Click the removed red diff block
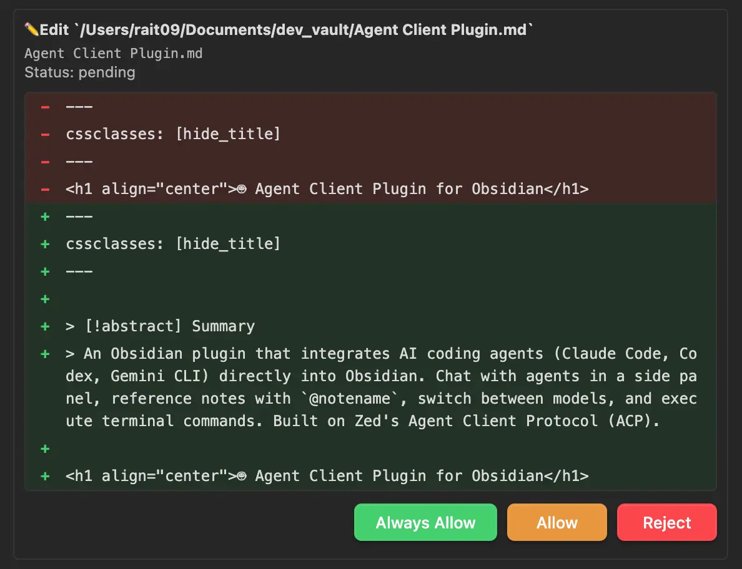The image size is (742, 569). coord(371,148)
